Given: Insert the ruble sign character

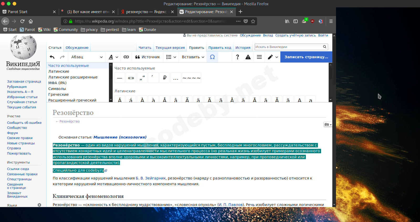Looking at the screenshot, I should click(165, 78).
